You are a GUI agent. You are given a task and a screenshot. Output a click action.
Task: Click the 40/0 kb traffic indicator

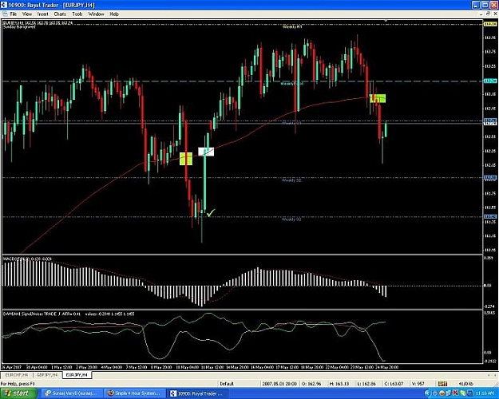point(465,384)
